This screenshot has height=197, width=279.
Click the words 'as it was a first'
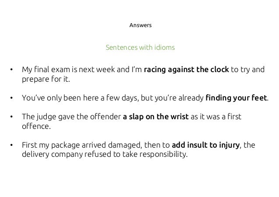(216, 117)
